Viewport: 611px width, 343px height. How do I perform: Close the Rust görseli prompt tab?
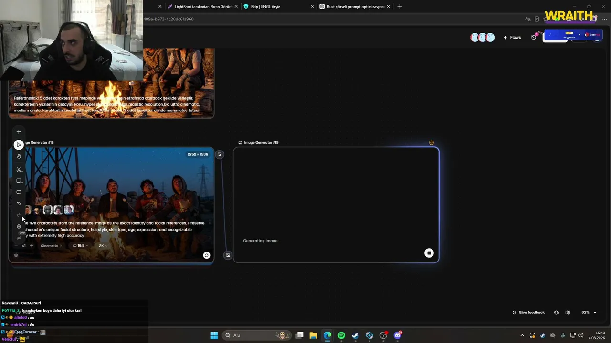pyautogui.click(x=388, y=7)
